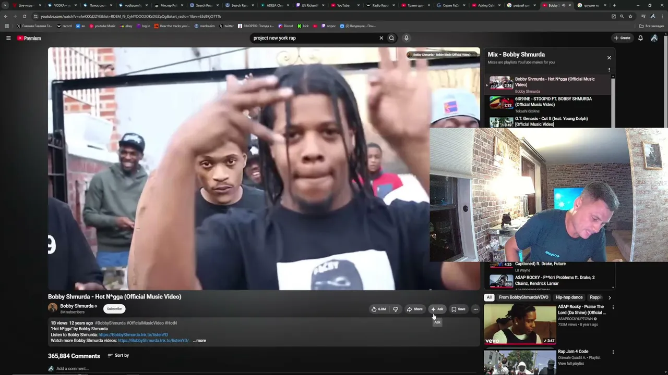Open YouTube notifications bell

pyautogui.click(x=640, y=38)
